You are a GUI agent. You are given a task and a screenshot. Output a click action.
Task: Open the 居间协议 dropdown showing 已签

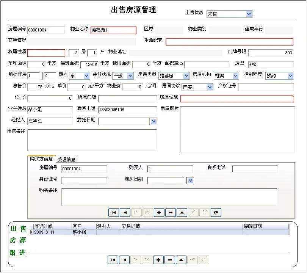(x=210, y=87)
